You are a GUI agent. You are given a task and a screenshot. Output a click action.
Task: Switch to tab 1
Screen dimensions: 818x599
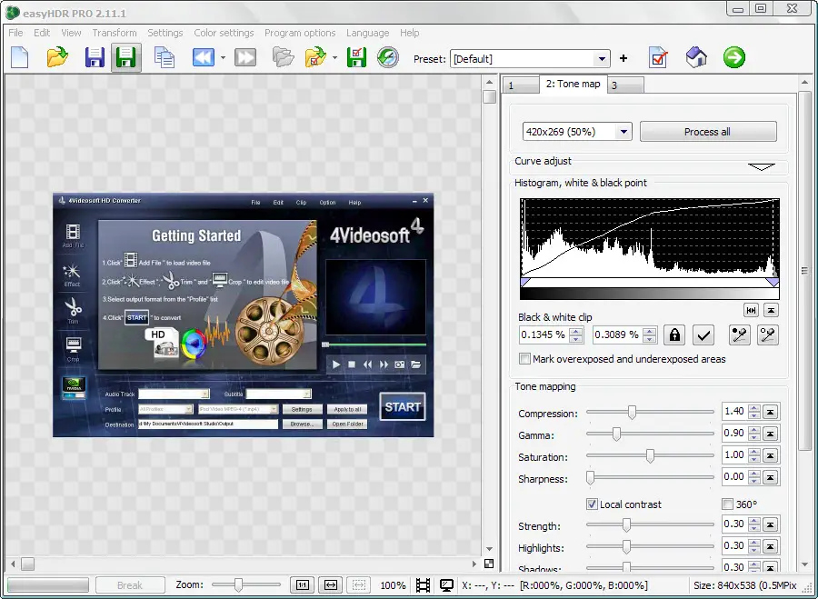click(520, 85)
